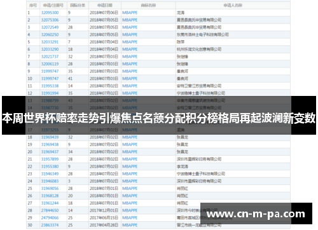Open application number 32060250

click(x=50, y=35)
